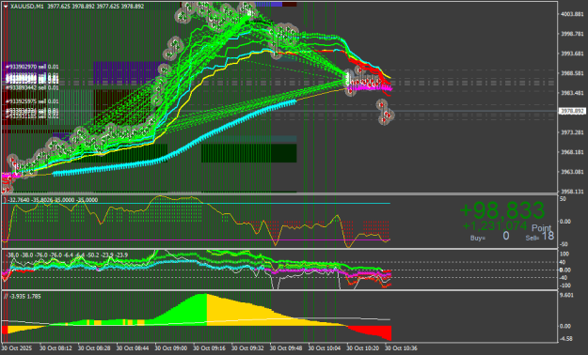Click the Buy= count label

click(x=477, y=238)
